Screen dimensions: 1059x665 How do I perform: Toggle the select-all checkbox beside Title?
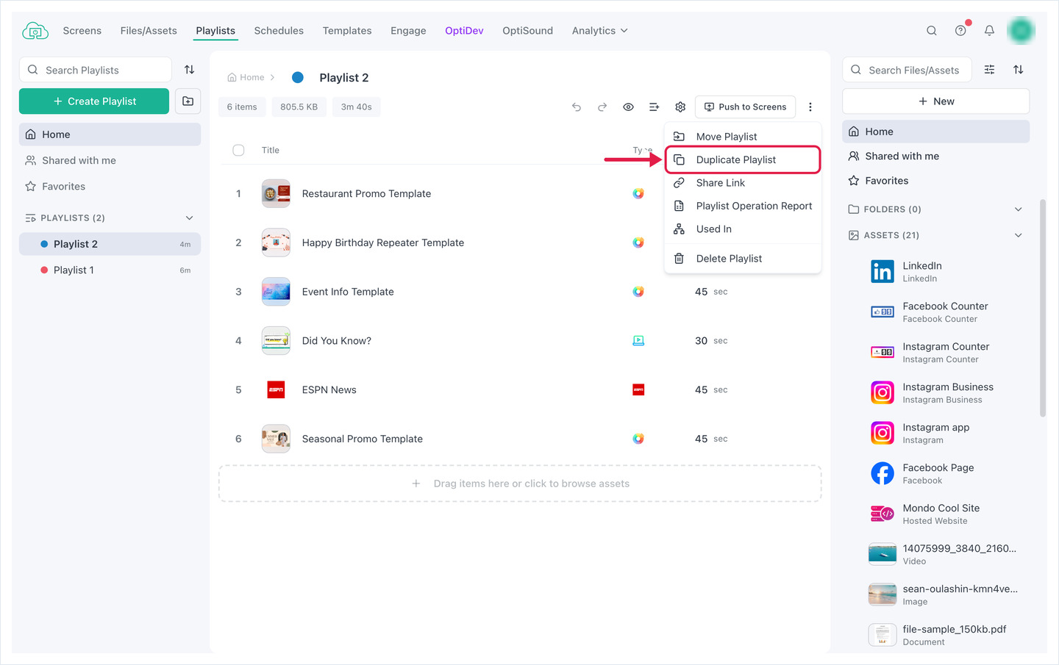(238, 150)
